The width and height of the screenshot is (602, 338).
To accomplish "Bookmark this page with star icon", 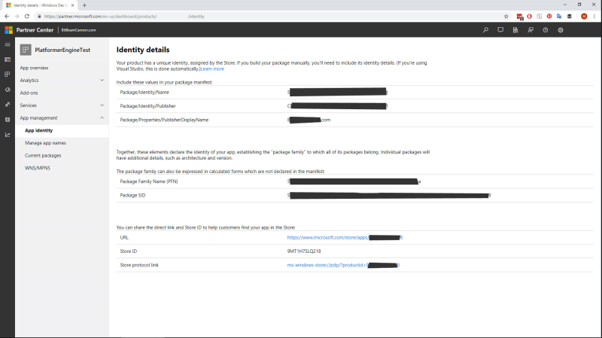I will click(506, 16).
